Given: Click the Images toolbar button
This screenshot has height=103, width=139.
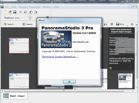Looking at the screenshot, I should [28, 24].
